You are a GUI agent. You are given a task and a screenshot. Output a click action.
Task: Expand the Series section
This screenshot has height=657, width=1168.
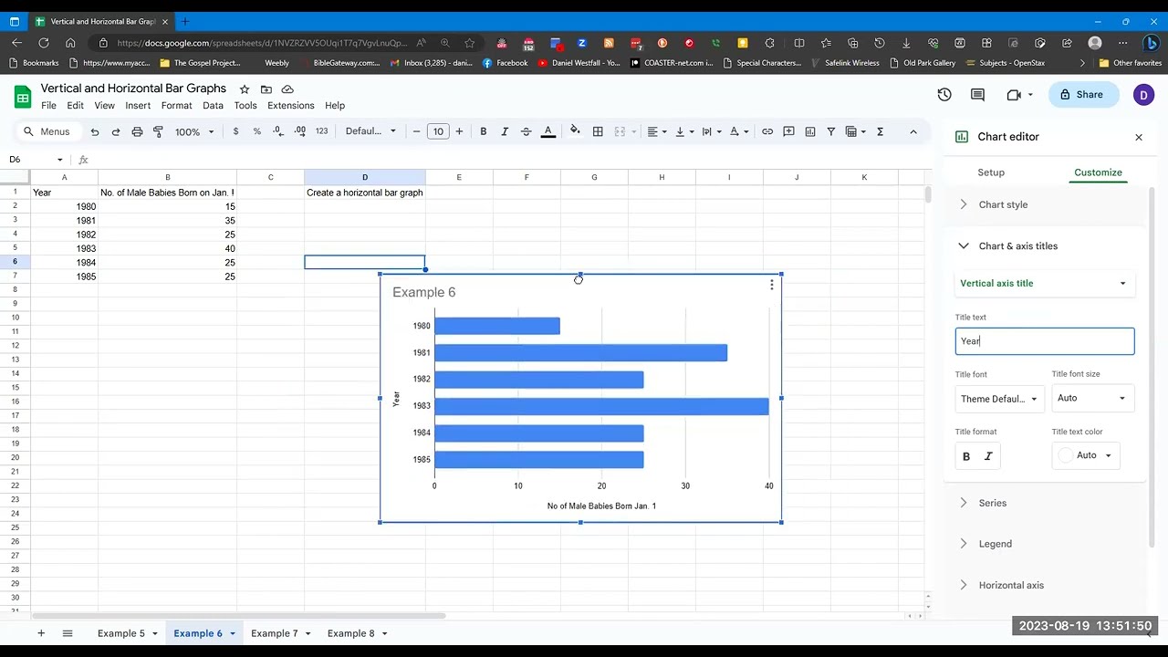pos(1045,503)
